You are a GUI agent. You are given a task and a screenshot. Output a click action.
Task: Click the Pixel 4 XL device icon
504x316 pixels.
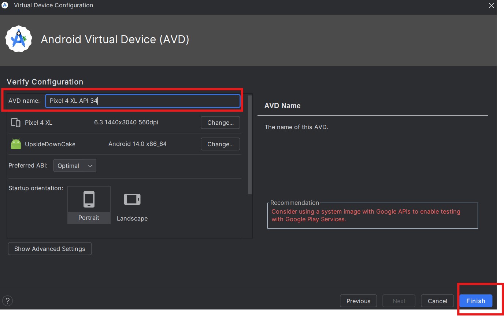[16, 123]
